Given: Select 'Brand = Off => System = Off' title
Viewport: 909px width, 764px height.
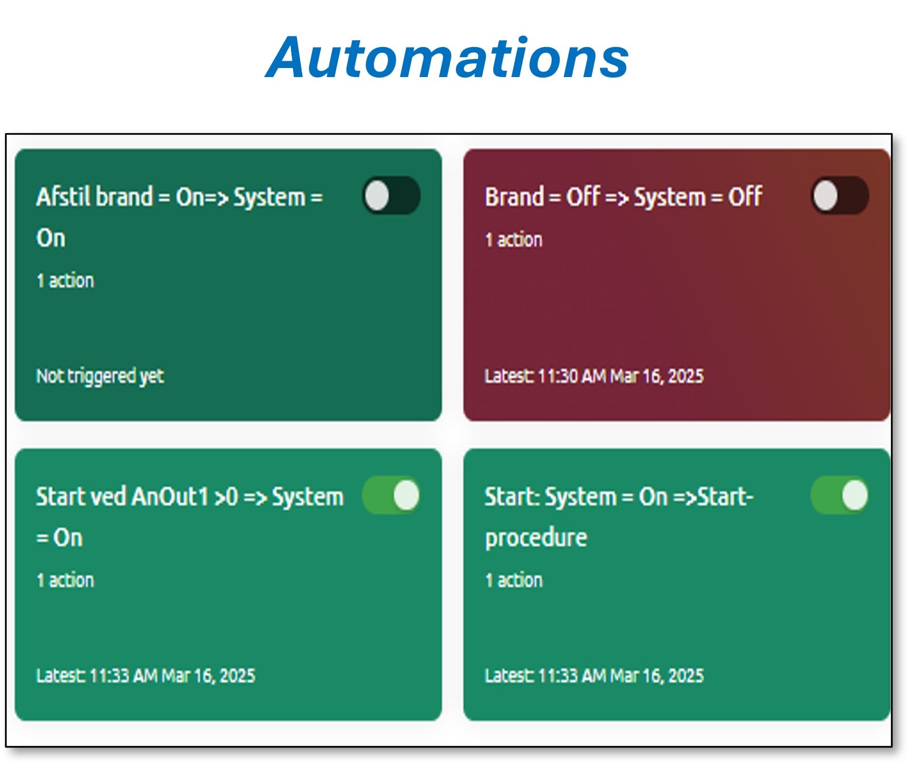Looking at the screenshot, I should click(x=623, y=197).
